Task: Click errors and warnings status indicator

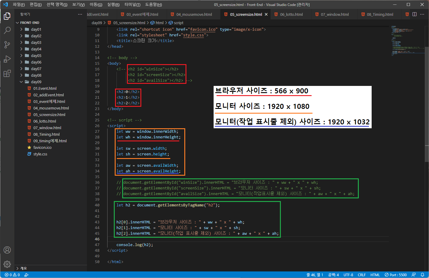Action: click(x=12, y=275)
